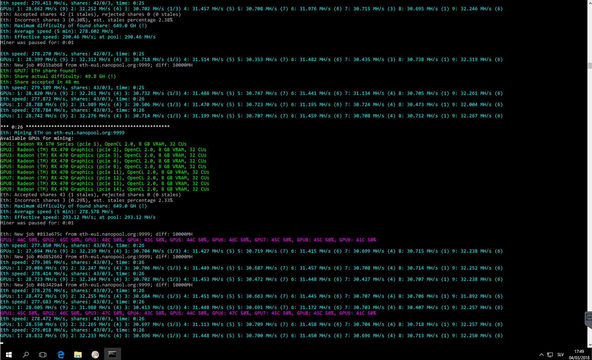Screen dimensions: 592x360
Task: Switch the SLV keyboard language indicator
Action: point(561,355)
